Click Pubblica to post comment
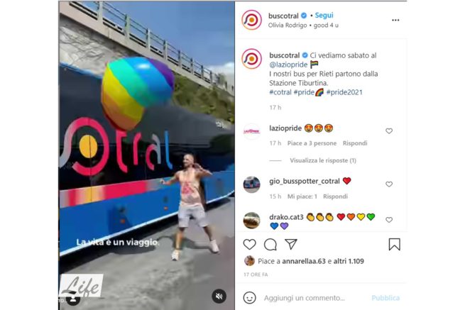 tap(385, 298)
